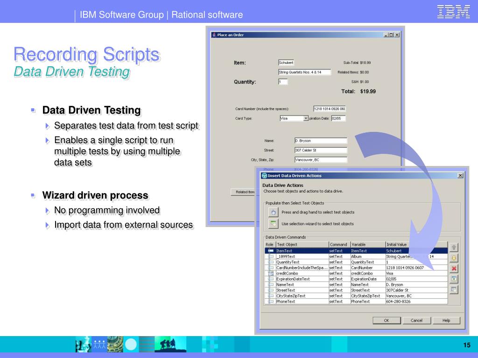This screenshot has height=358, width=478.
Task: Click the ItemText row role icon
Action: (x=270, y=251)
